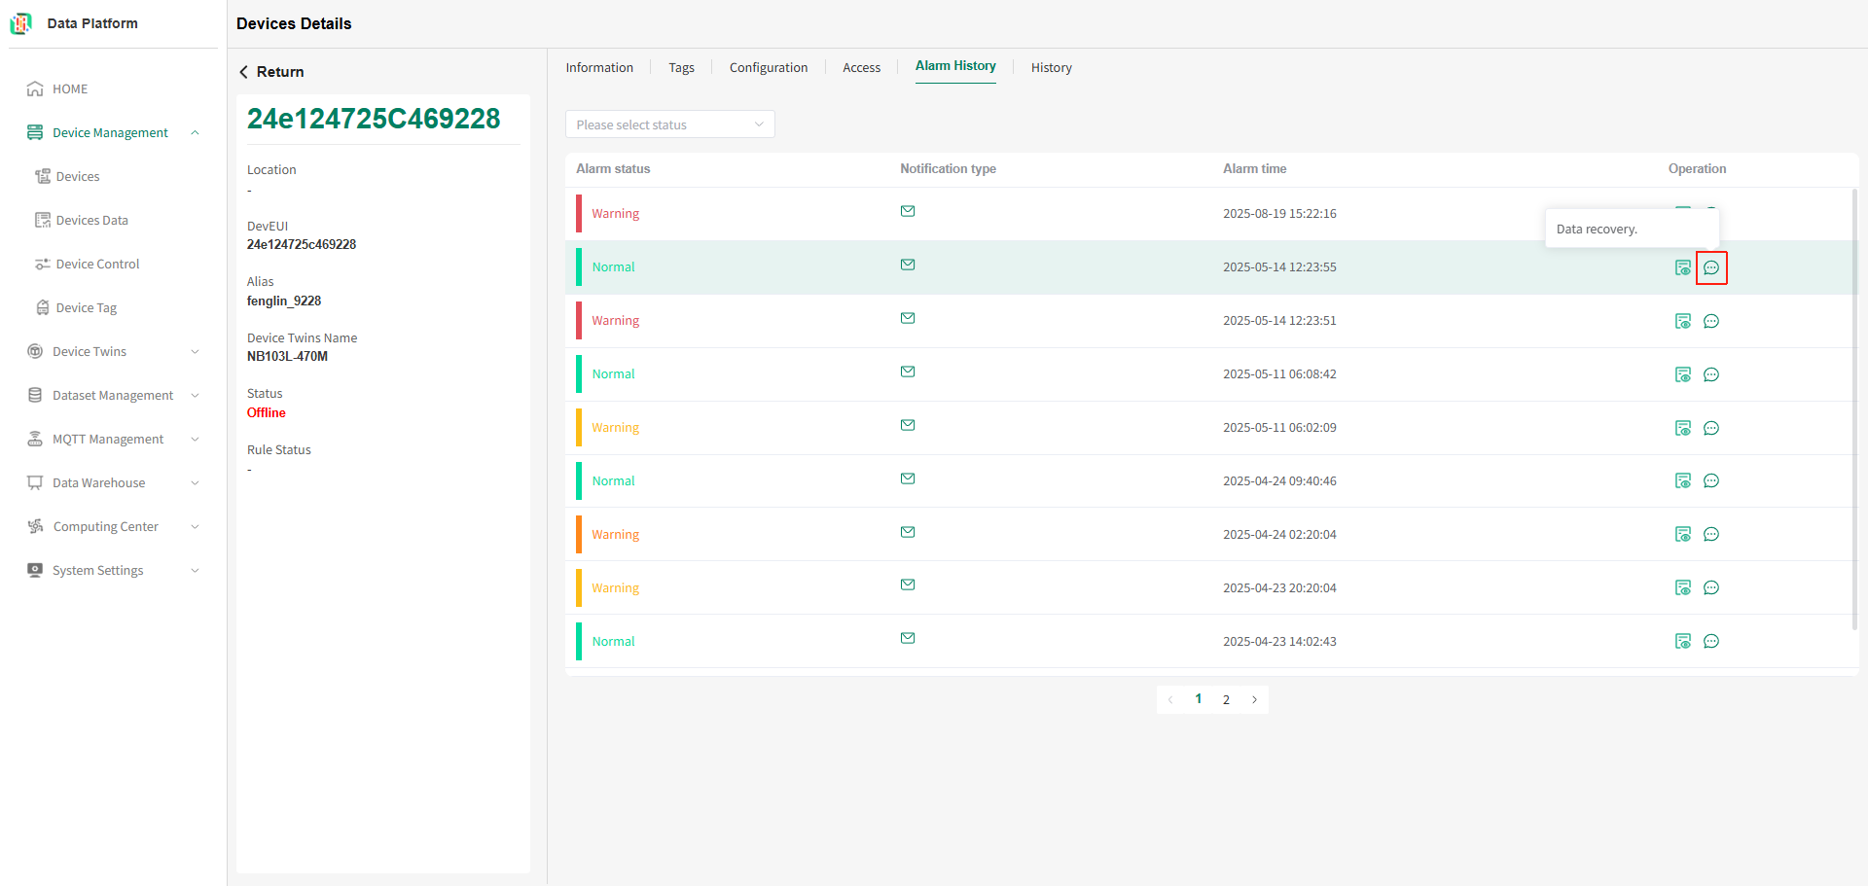
Task: Click comment icon for 2025-05-11 06:08:42 alarm
Action: pyautogui.click(x=1711, y=374)
